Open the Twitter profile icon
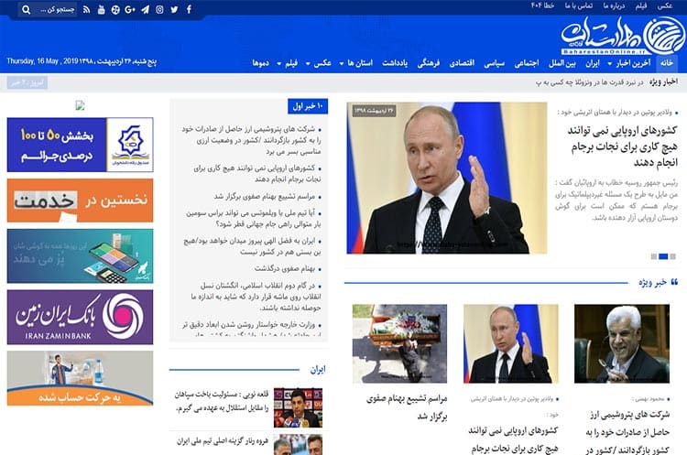The image size is (687, 455). (x=174, y=10)
